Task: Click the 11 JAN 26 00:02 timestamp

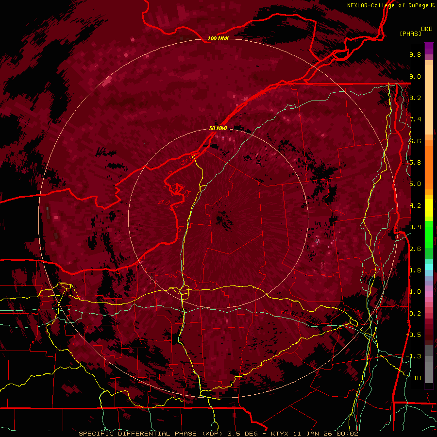Action: click(x=326, y=434)
